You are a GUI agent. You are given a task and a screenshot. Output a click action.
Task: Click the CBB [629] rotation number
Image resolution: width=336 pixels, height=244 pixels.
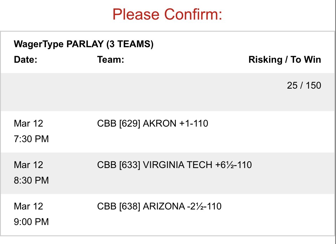(119, 123)
